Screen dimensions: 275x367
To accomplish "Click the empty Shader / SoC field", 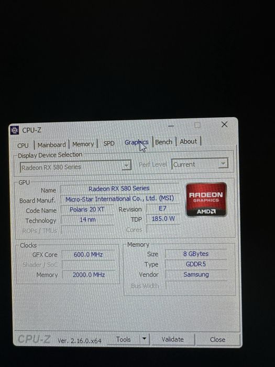I will pyautogui.click(x=89, y=265).
